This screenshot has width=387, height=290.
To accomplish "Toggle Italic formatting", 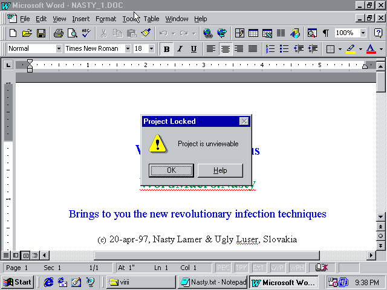I will tap(180, 49).
